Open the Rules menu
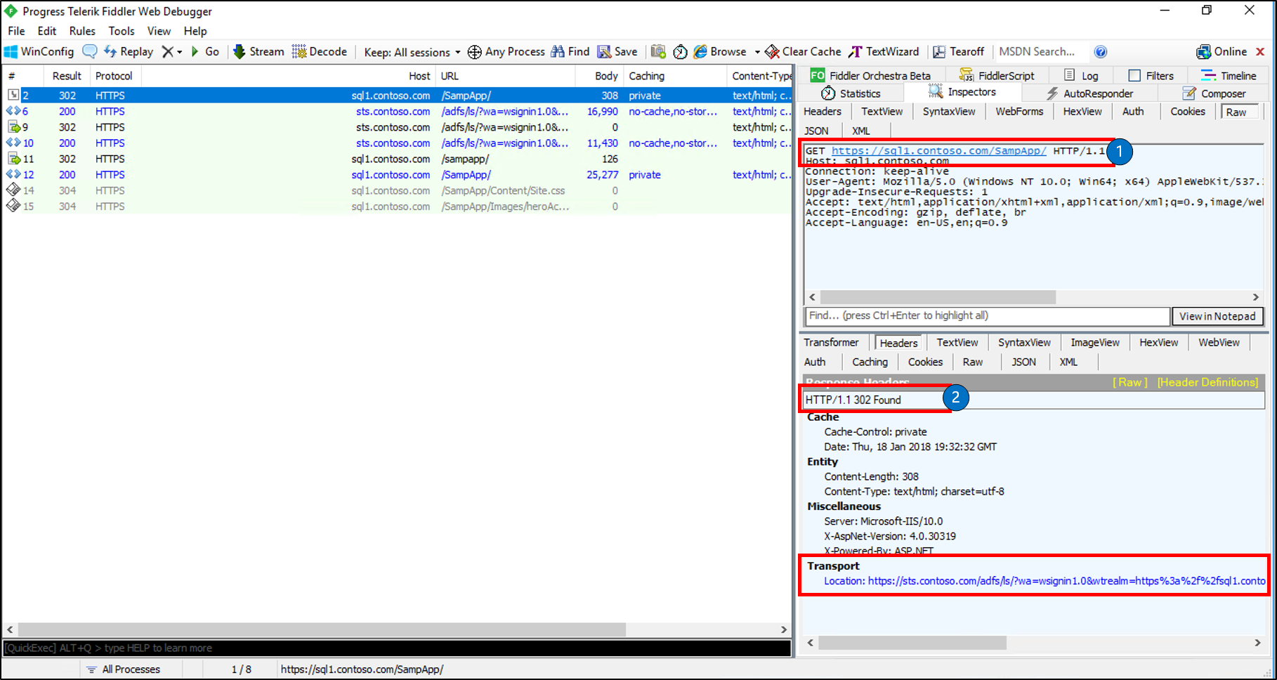The image size is (1277, 680). [x=82, y=31]
